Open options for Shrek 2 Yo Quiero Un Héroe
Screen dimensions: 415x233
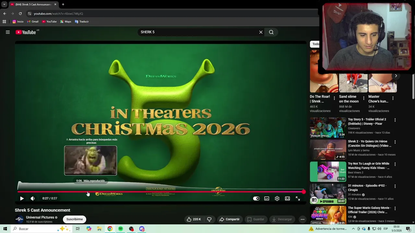click(x=395, y=142)
